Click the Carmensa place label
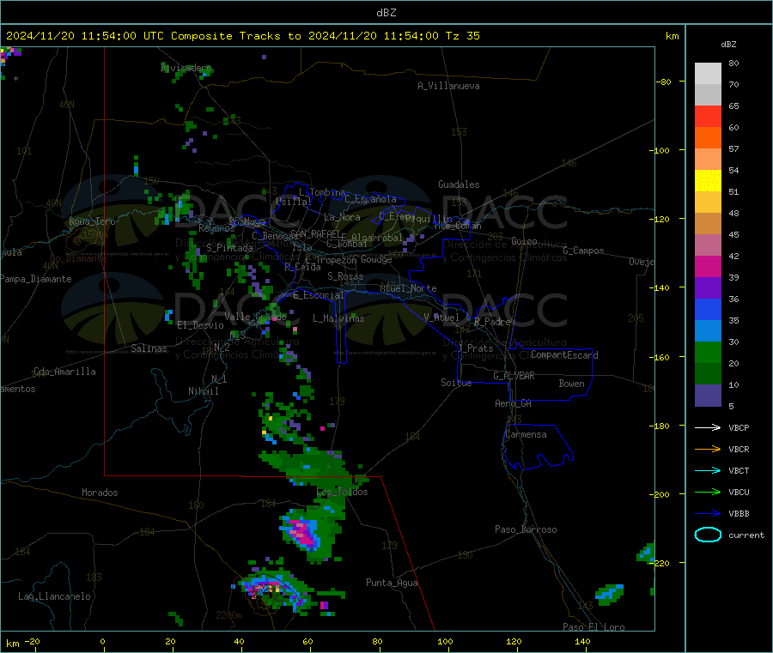The image size is (773, 653). [526, 434]
